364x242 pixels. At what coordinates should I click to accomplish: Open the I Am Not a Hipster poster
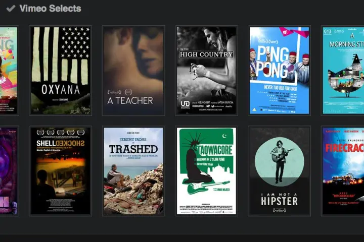tap(279, 171)
